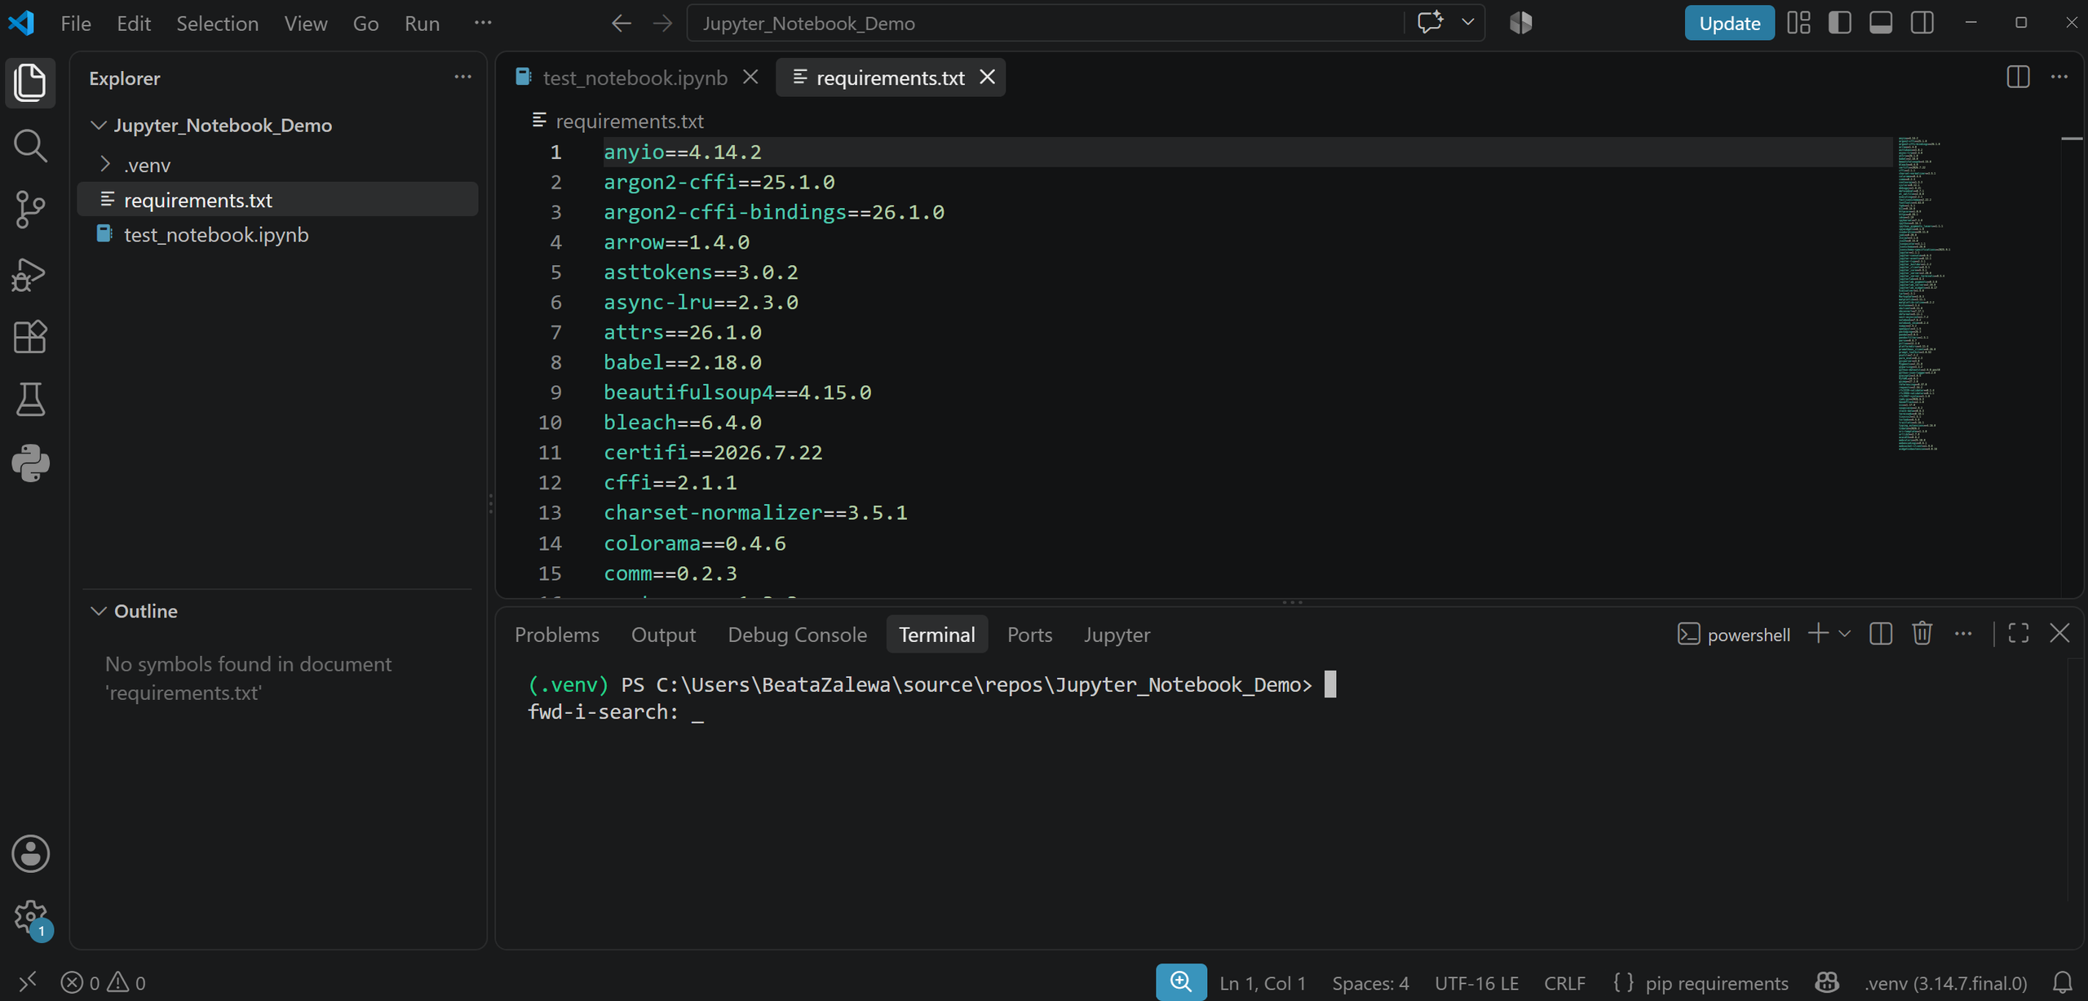Open the Search view icon
Image resolution: width=2088 pixels, height=1001 pixels.
pos(30,145)
